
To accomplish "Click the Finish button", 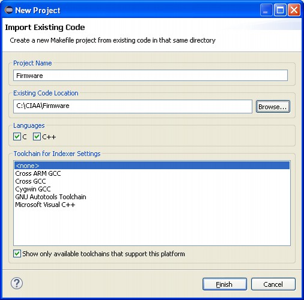I will (225, 284).
